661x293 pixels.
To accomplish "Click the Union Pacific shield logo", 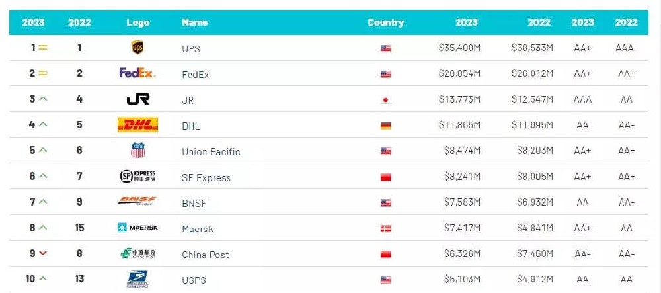I will [x=137, y=151].
